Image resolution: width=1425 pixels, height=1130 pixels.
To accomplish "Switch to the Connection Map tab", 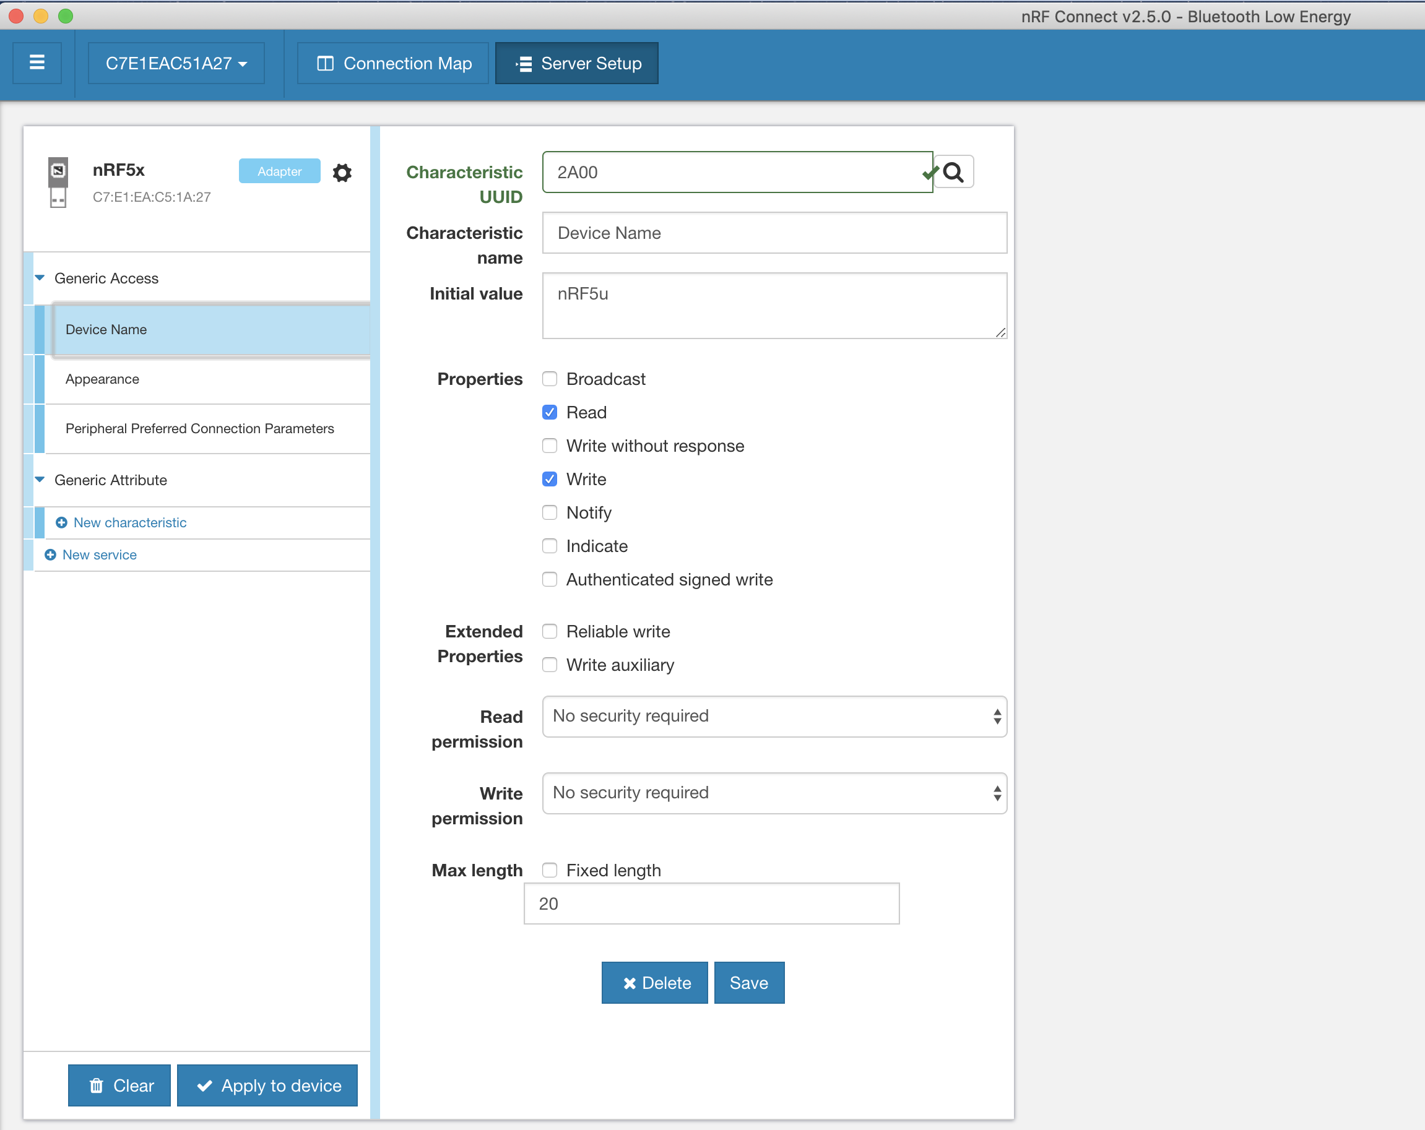I will 393,64.
